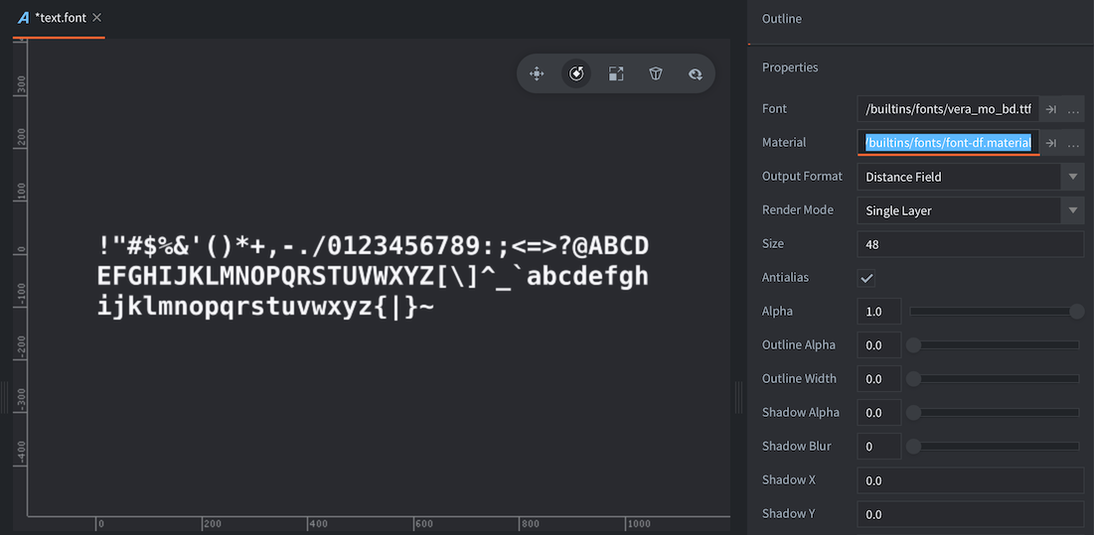The width and height of the screenshot is (1094, 535).
Task: Click the Shadow Y value field
Action: 971,514
